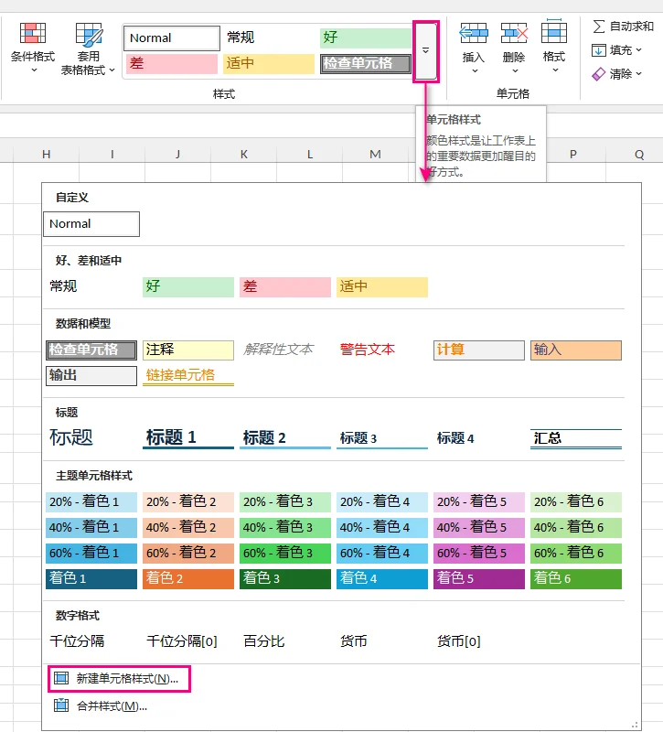The height and width of the screenshot is (732, 663).
Task: Select column K header
Action: click(x=243, y=154)
